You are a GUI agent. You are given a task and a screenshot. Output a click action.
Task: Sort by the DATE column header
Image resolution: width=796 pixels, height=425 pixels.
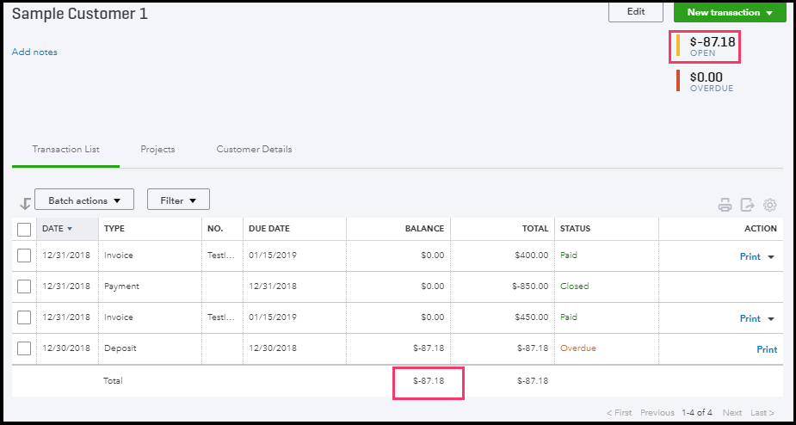click(x=67, y=229)
